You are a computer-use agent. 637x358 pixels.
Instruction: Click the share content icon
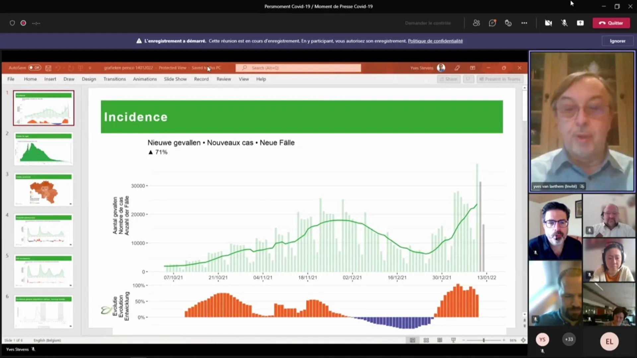(580, 23)
